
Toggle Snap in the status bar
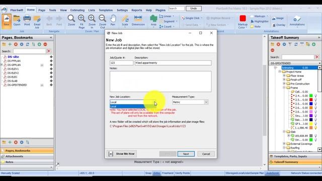[148, 173]
